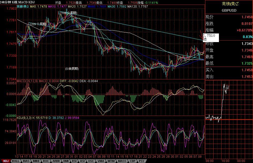This screenshot has height=163, width=253.
Task: Switch to the OSC indicator tab
Action: pyautogui.click(x=91, y=161)
